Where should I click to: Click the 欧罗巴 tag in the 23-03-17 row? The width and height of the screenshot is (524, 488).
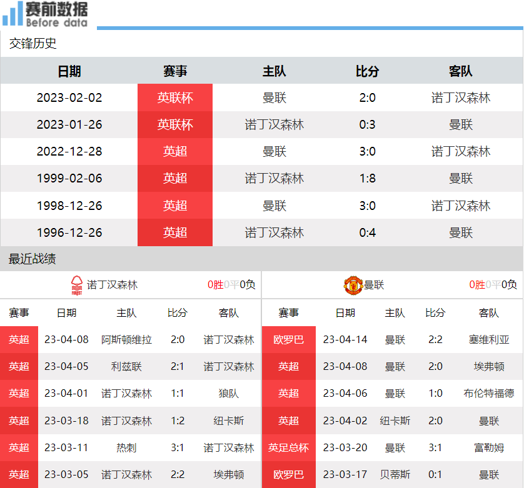289,475
